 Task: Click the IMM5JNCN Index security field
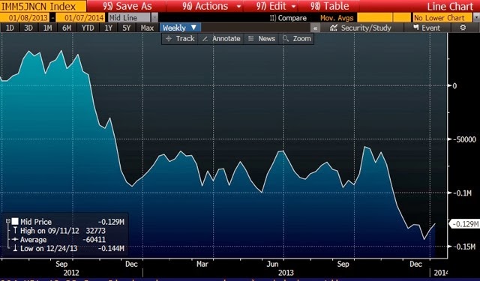pos(43,6)
